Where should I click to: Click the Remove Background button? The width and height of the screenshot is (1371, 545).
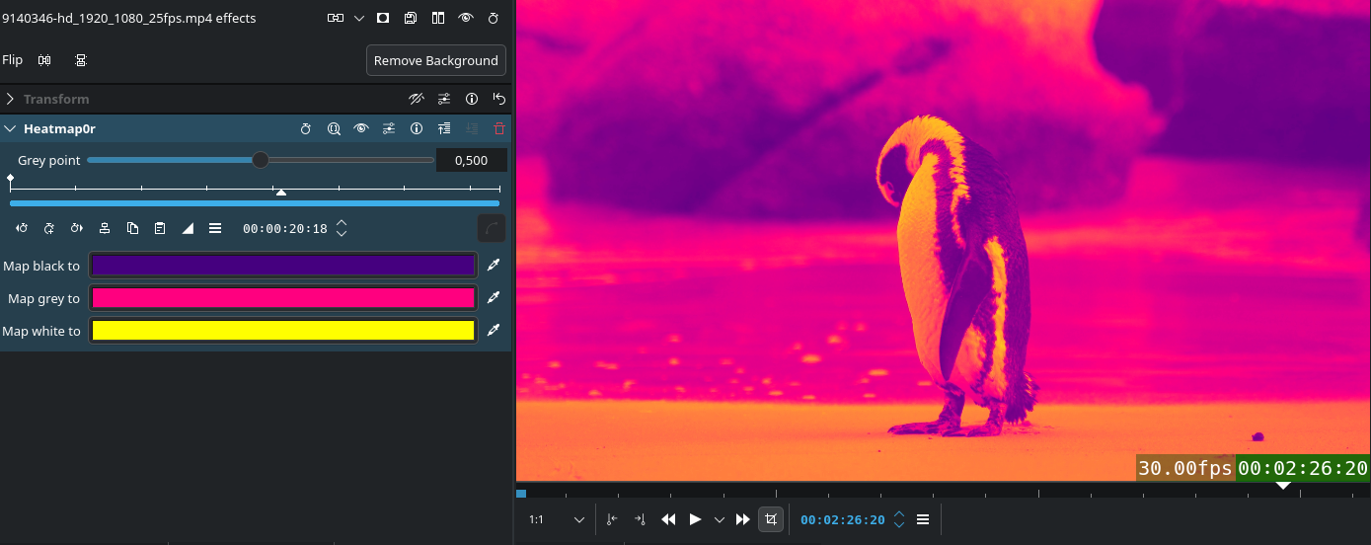(435, 60)
